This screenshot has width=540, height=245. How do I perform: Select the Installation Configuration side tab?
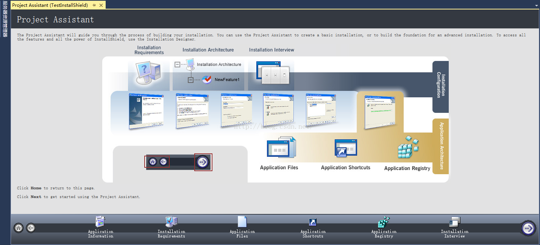coord(441,87)
